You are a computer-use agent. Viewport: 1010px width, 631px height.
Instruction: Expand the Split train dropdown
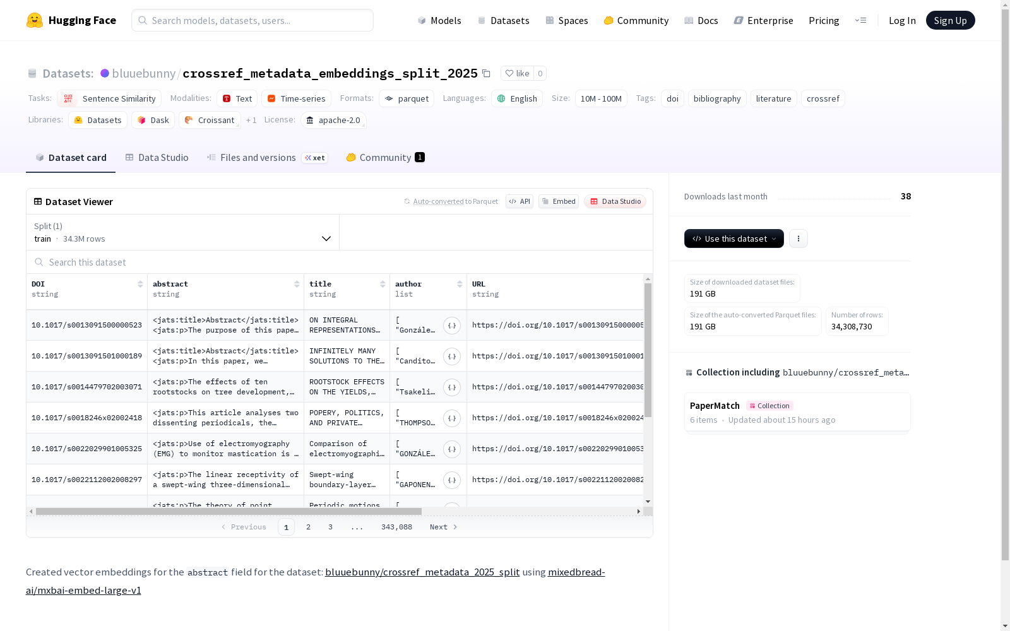182,232
